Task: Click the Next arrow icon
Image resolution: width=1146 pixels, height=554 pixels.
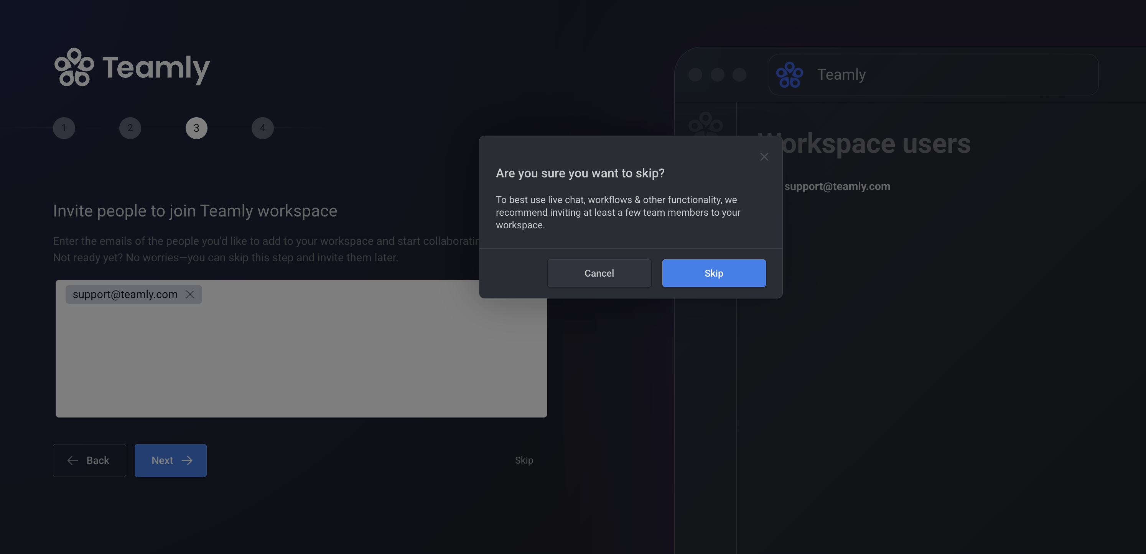Action: click(x=187, y=460)
